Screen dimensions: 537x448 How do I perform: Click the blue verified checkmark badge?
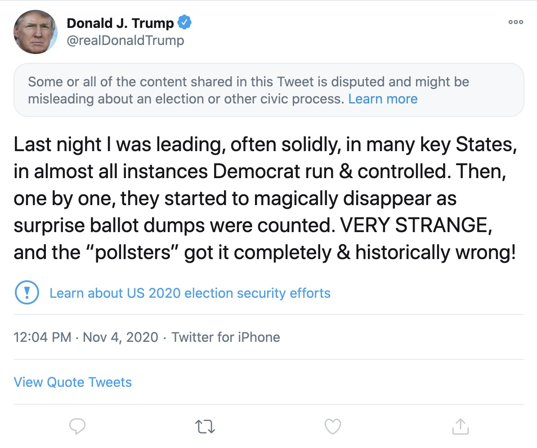tap(185, 22)
